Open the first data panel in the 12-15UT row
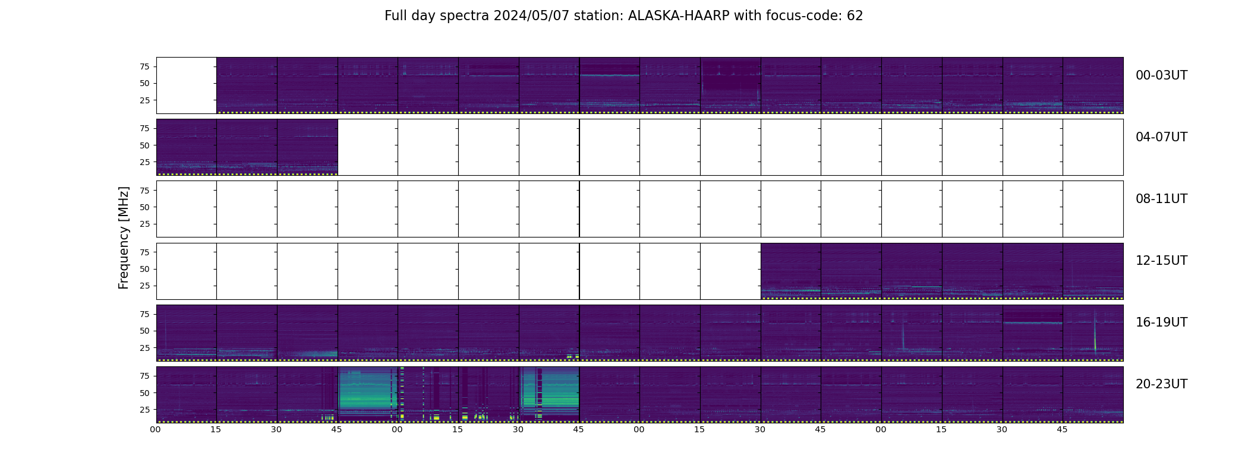This screenshot has height=475, width=1248. 791,271
